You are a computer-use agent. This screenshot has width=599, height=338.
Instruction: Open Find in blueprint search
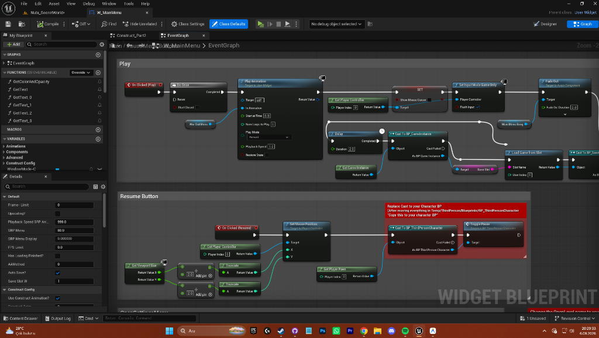point(109,24)
